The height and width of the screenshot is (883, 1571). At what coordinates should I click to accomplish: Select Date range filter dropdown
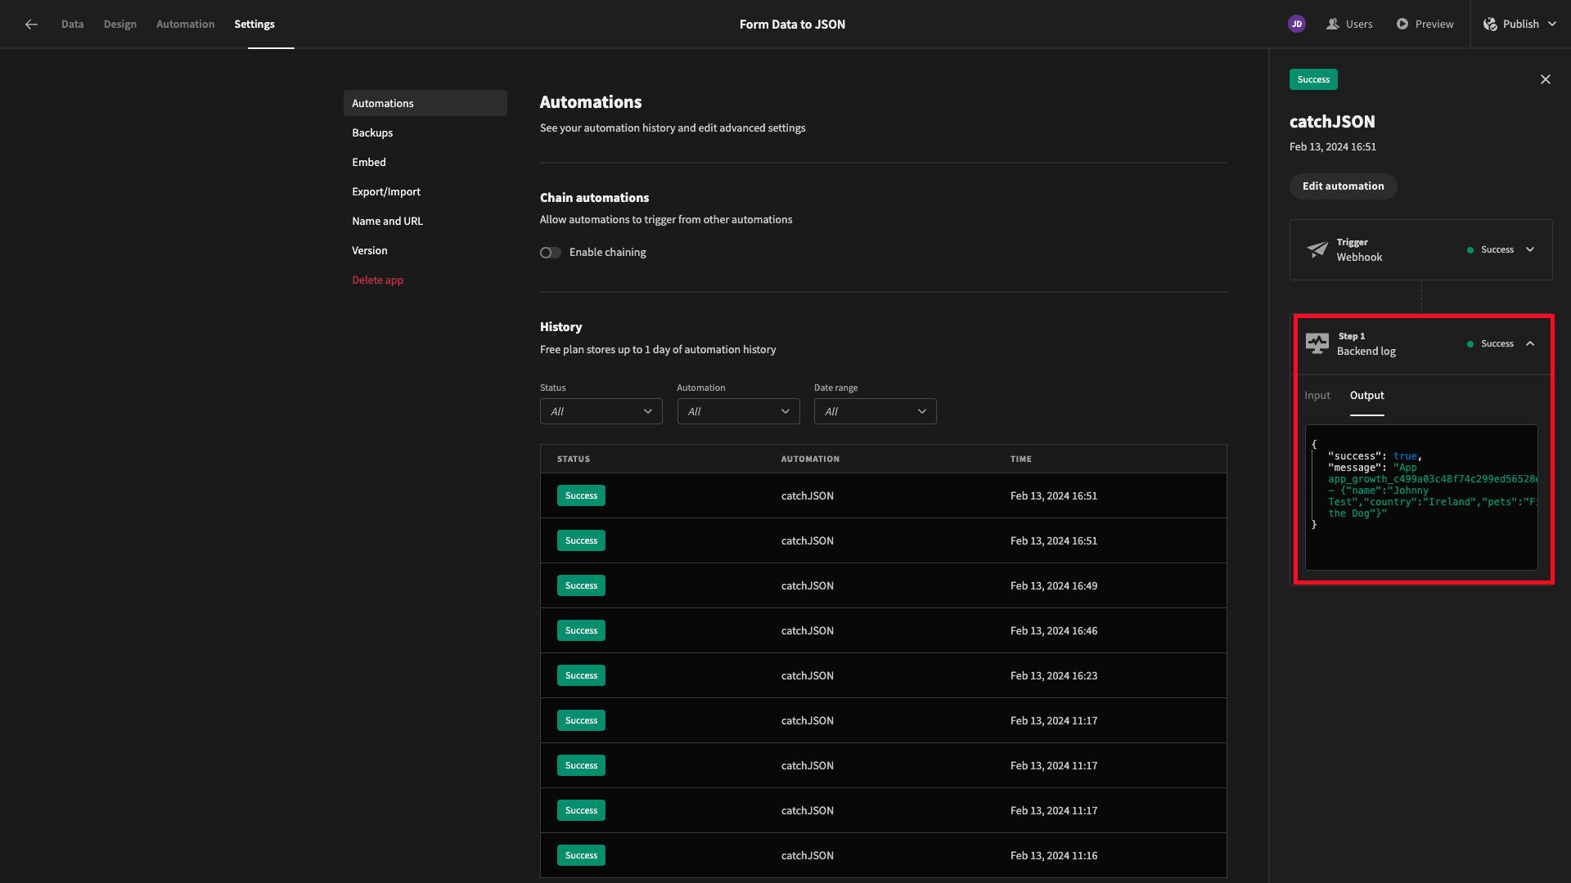click(x=875, y=410)
